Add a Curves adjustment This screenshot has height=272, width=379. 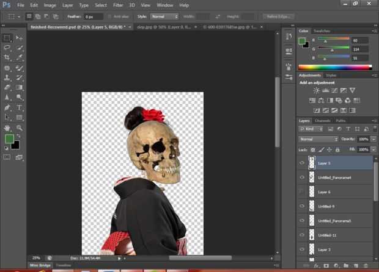coord(334,90)
